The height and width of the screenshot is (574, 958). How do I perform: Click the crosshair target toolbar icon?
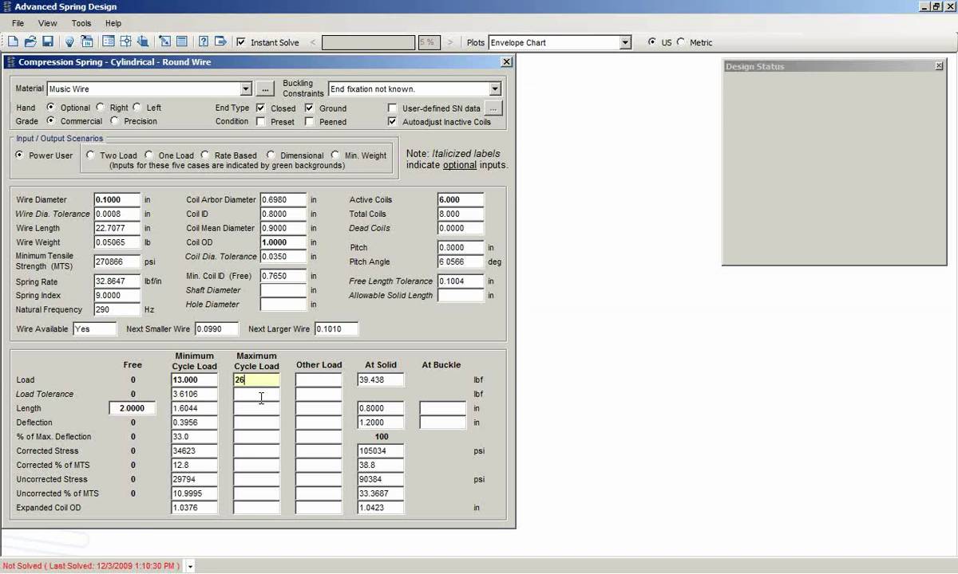coord(125,42)
